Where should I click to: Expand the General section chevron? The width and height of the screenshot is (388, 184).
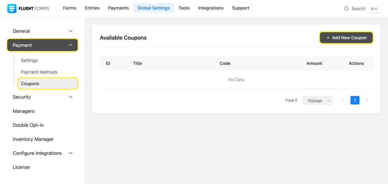tap(70, 31)
